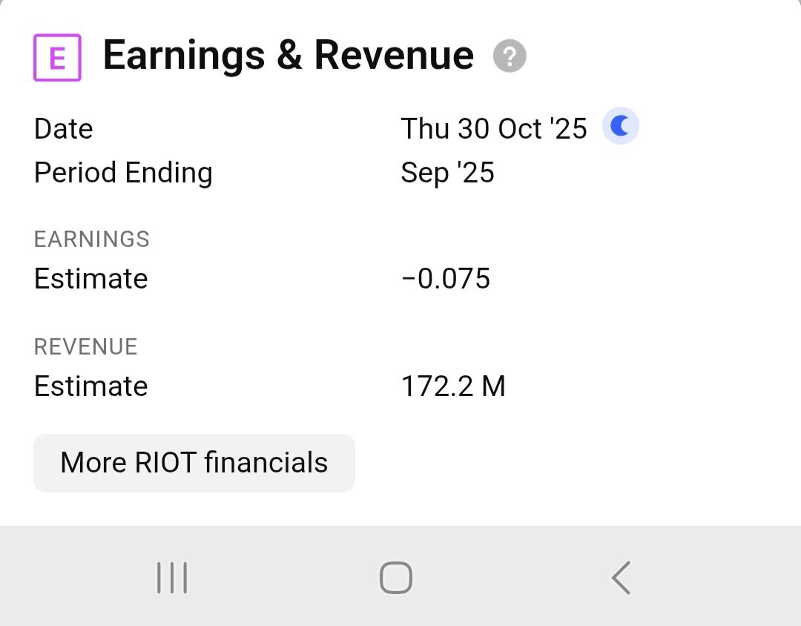Open More RIOT financials
Viewport: 801px width, 626px height.
pyautogui.click(x=194, y=463)
